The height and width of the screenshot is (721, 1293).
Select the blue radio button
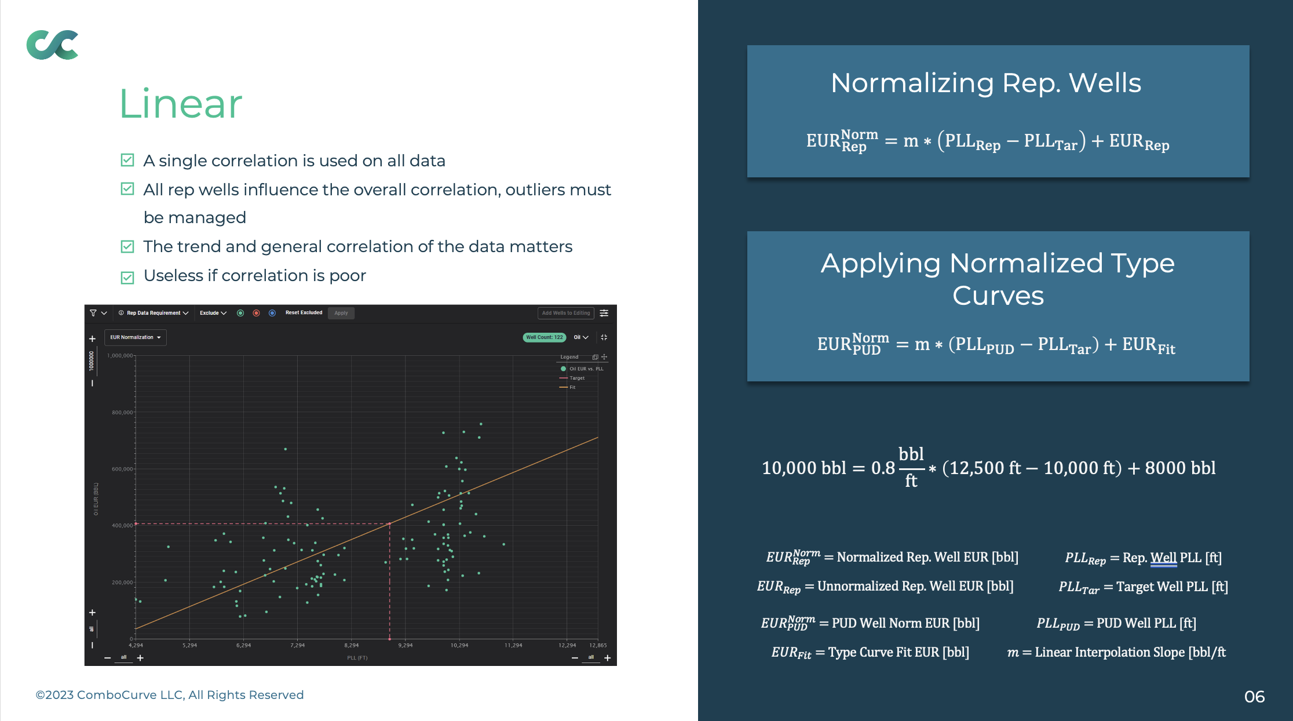tap(272, 313)
